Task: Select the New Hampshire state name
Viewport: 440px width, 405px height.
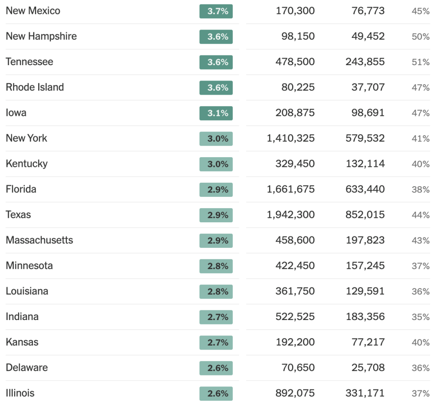Action: [x=41, y=36]
